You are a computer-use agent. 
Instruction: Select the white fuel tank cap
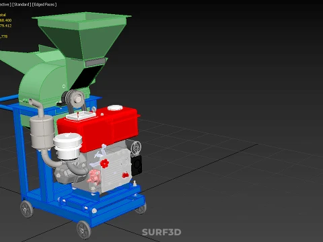(115, 108)
